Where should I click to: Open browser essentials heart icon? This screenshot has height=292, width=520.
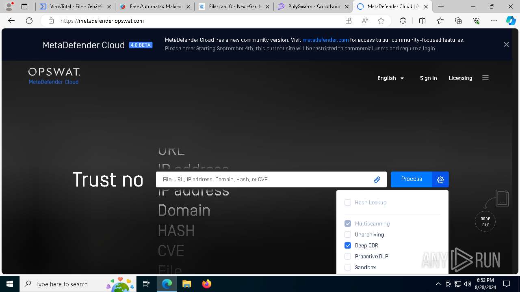coord(476,21)
